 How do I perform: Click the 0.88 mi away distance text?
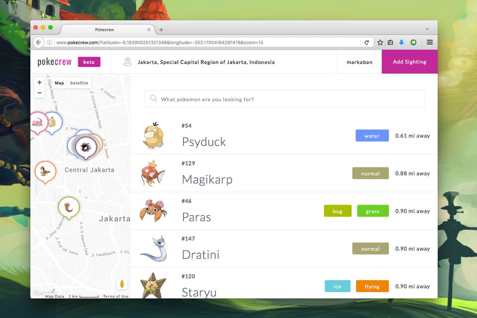click(412, 173)
